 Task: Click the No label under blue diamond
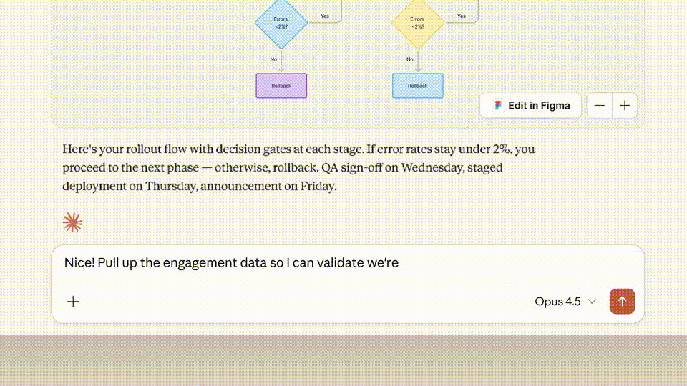(x=273, y=59)
